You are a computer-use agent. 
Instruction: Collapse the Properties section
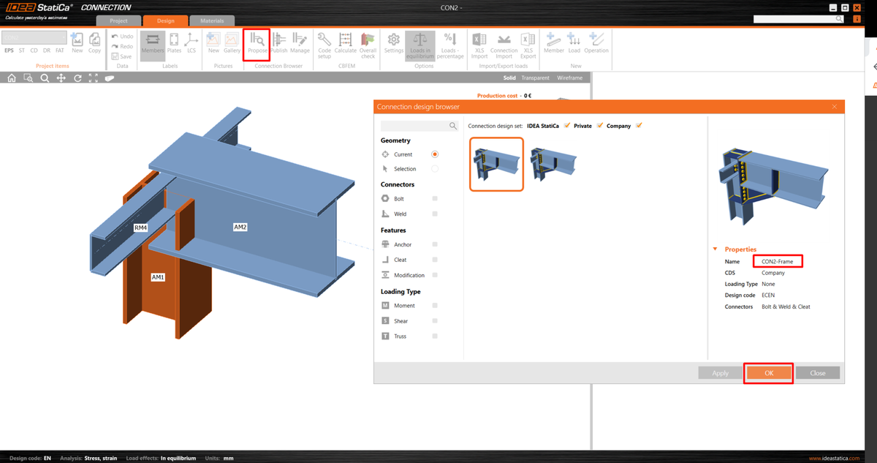point(715,249)
